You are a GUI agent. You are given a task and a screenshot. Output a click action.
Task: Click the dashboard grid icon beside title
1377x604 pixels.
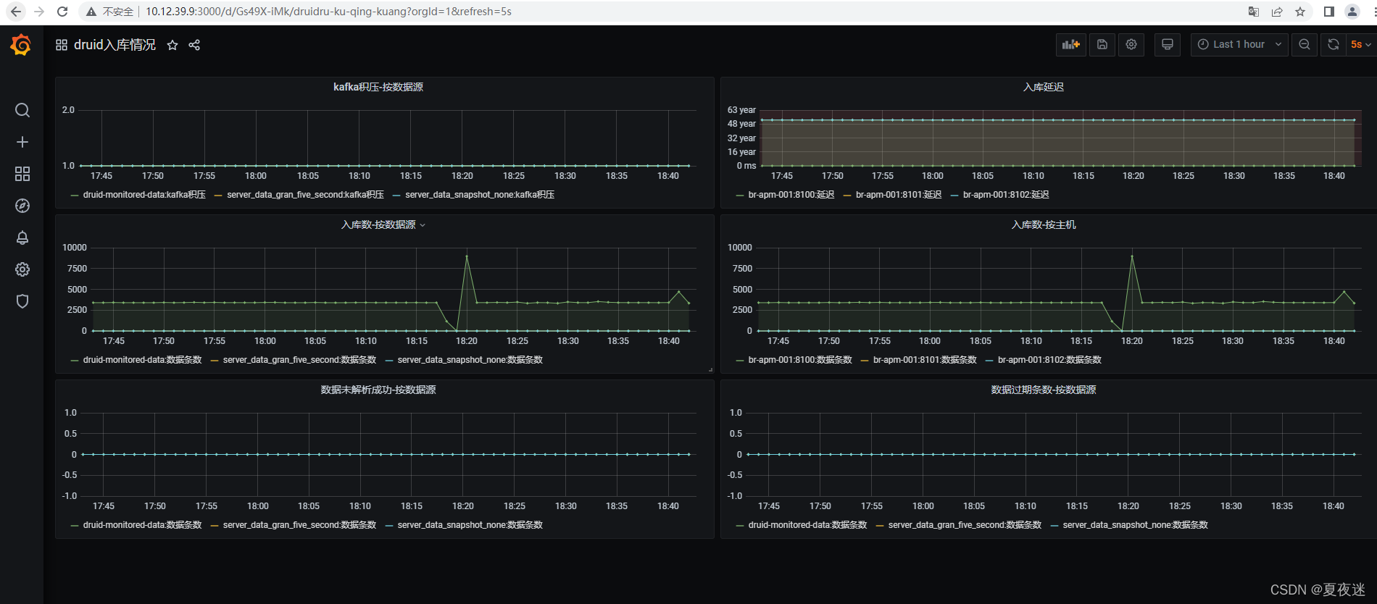pos(62,45)
